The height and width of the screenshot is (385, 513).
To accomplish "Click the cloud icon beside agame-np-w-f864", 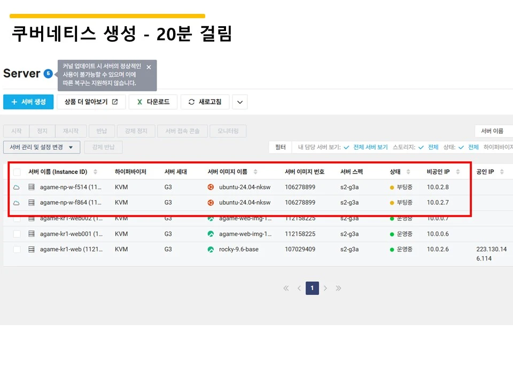I will 17,203.
